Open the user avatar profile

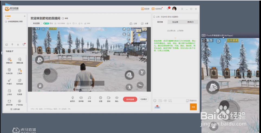tap(174, 9)
